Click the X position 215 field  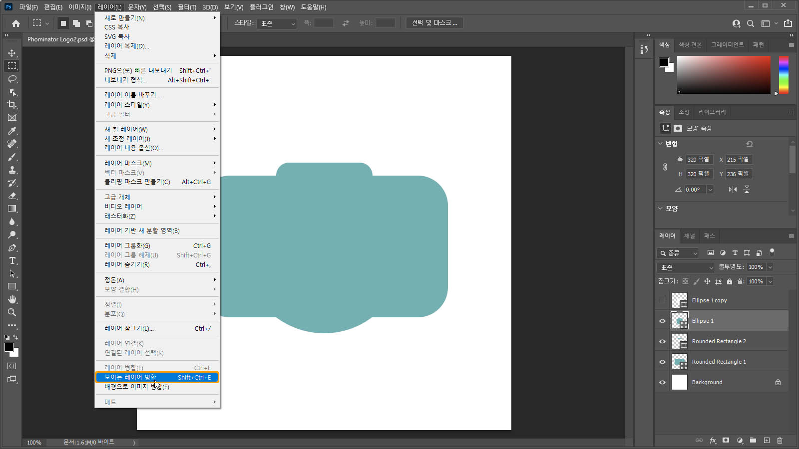[x=739, y=160]
